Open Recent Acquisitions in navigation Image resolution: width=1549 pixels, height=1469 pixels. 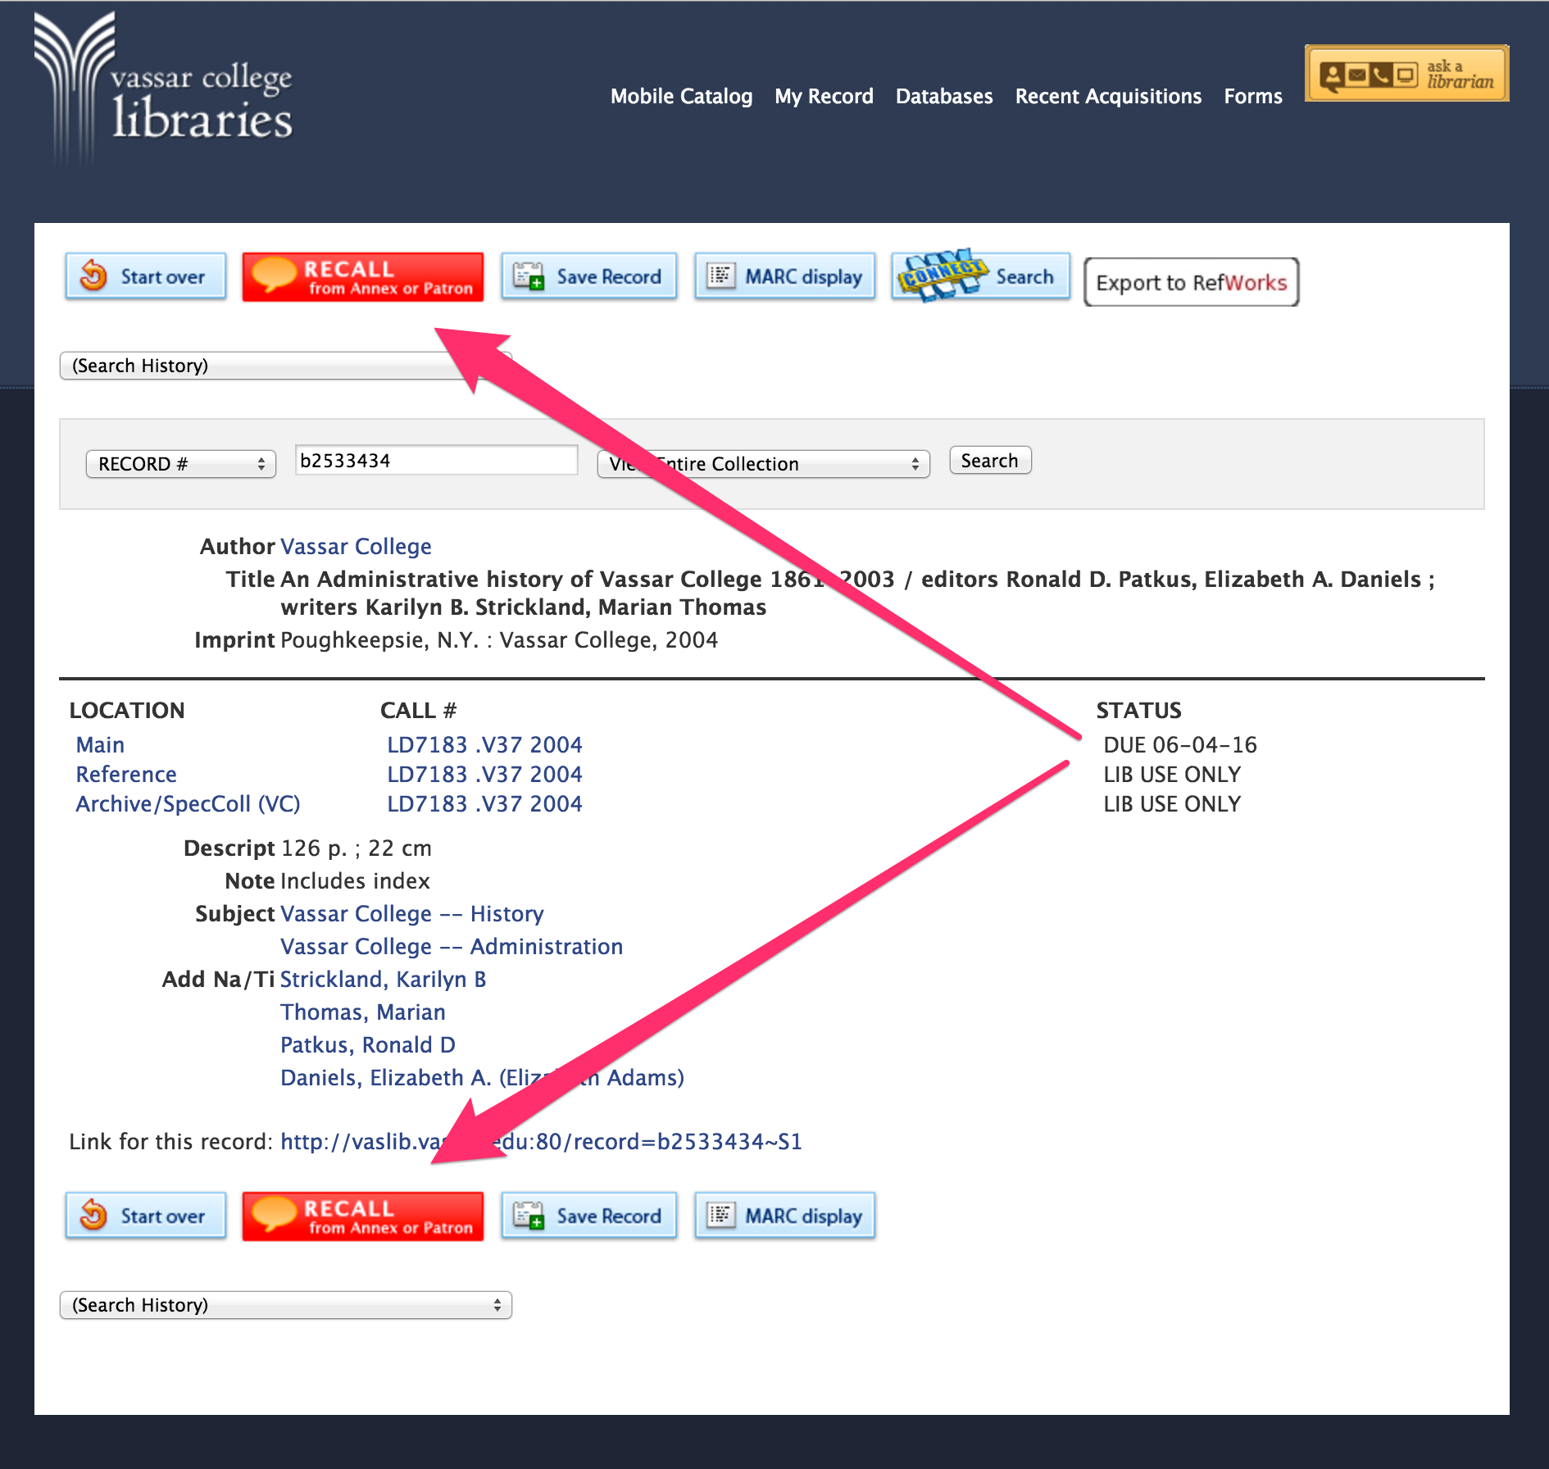click(1109, 97)
